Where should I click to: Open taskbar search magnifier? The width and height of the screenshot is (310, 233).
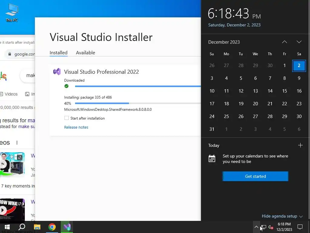[22, 227]
